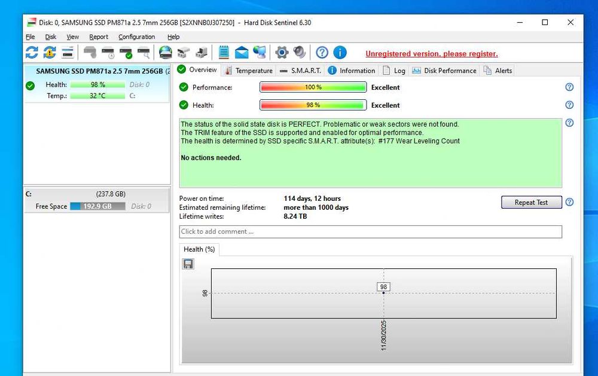Open the Help menu
This screenshot has width=598, height=376.
pyautogui.click(x=173, y=37)
